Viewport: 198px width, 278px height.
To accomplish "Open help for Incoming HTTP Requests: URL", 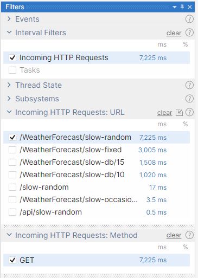I will tap(189, 112).
